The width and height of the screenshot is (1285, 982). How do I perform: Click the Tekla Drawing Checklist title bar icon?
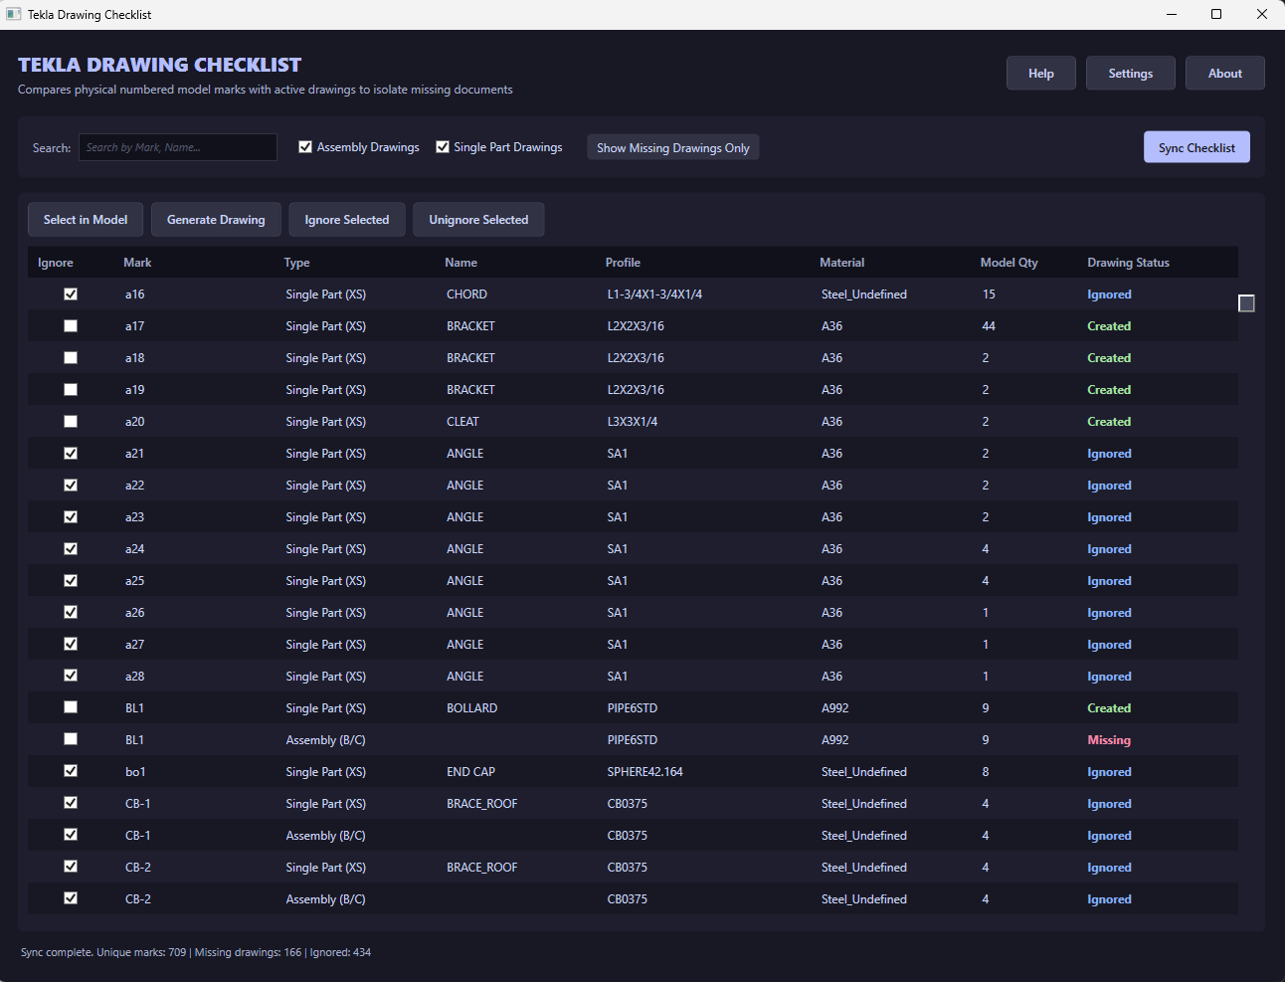[x=14, y=14]
